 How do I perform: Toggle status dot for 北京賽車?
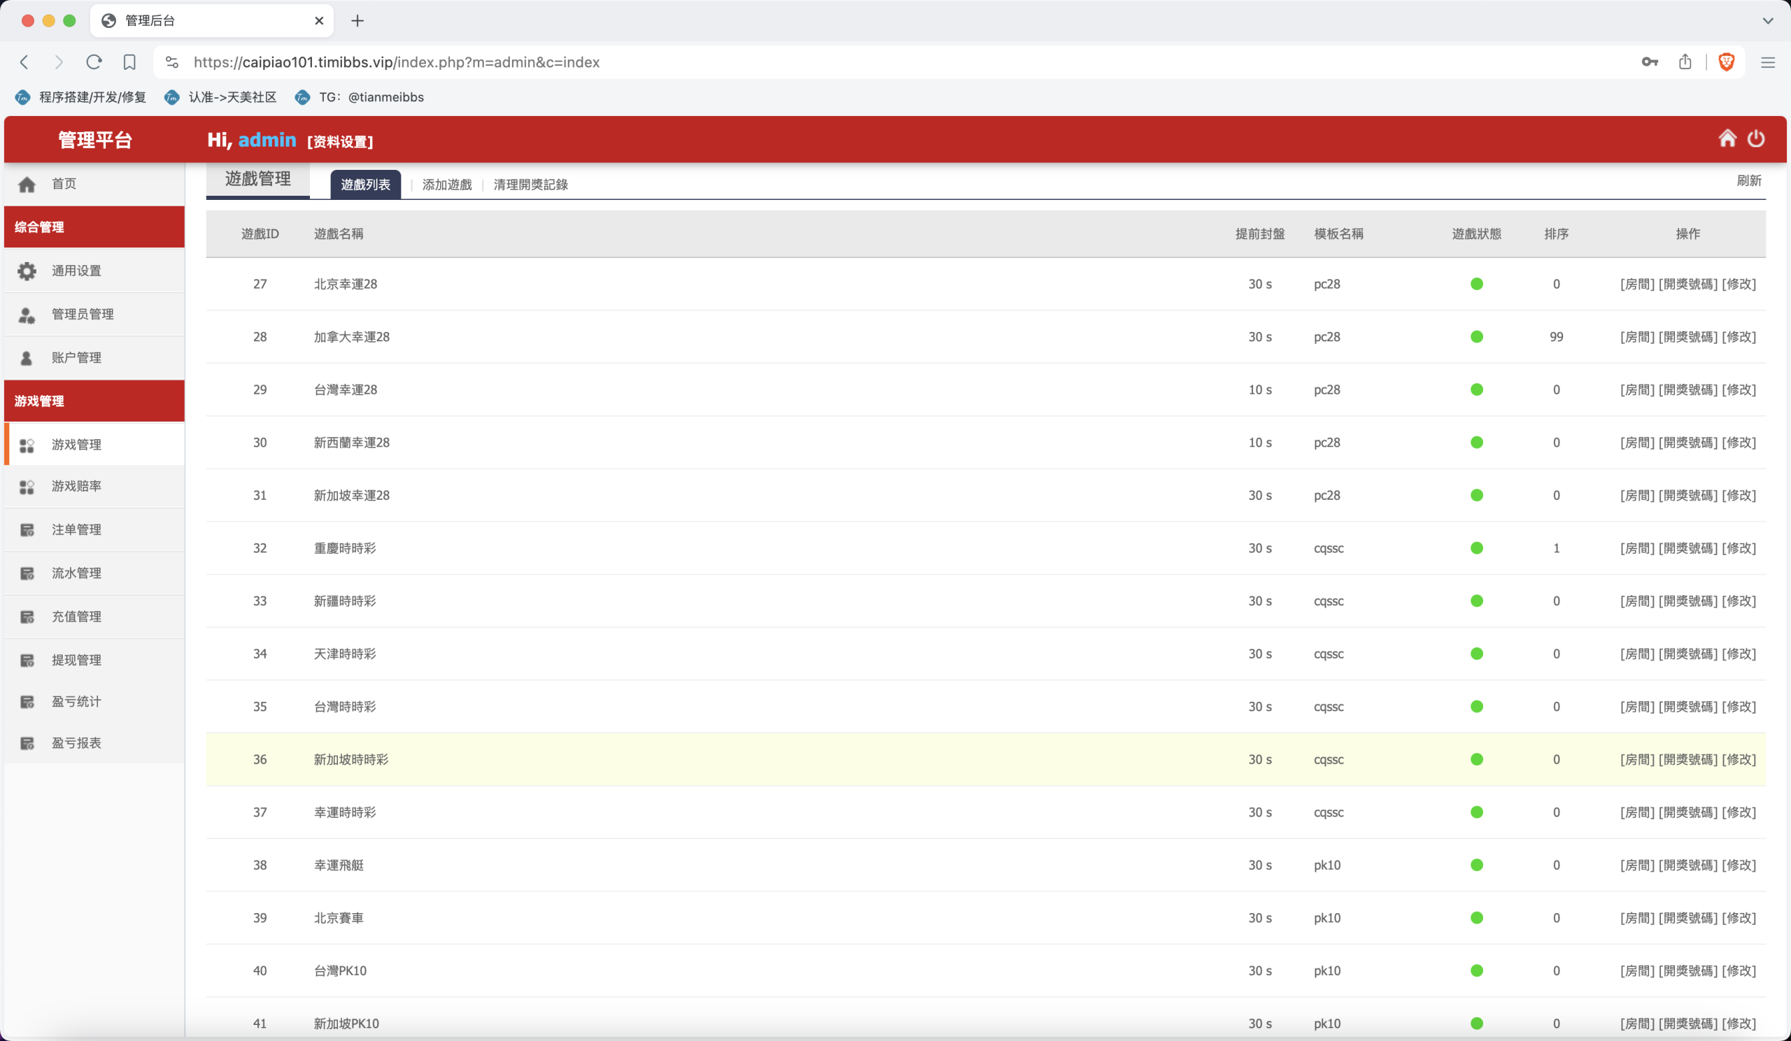point(1477,918)
